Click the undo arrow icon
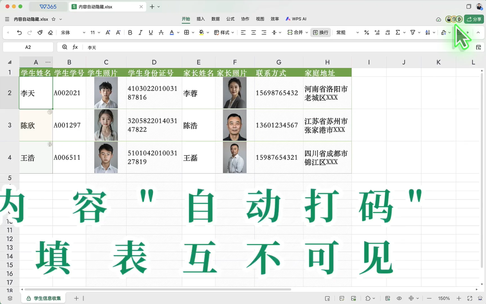The image size is (486, 304). coord(19,33)
